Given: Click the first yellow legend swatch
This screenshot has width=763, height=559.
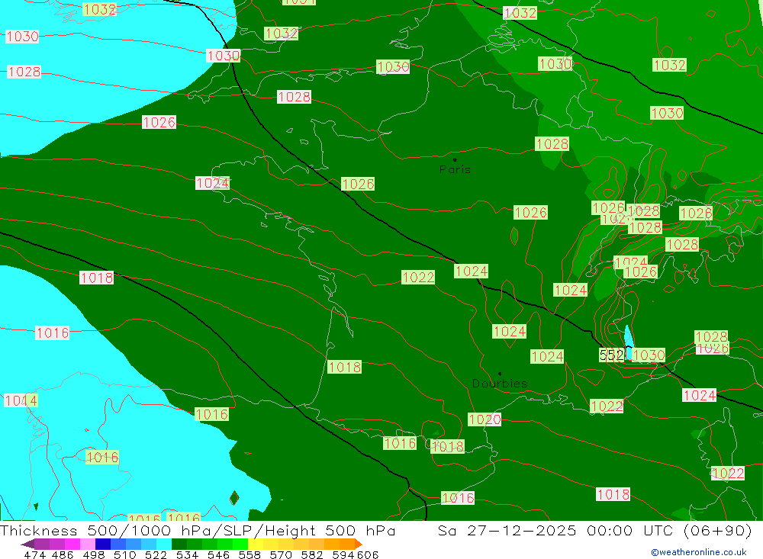Looking at the screenshot, I should (x=256, y=544).
